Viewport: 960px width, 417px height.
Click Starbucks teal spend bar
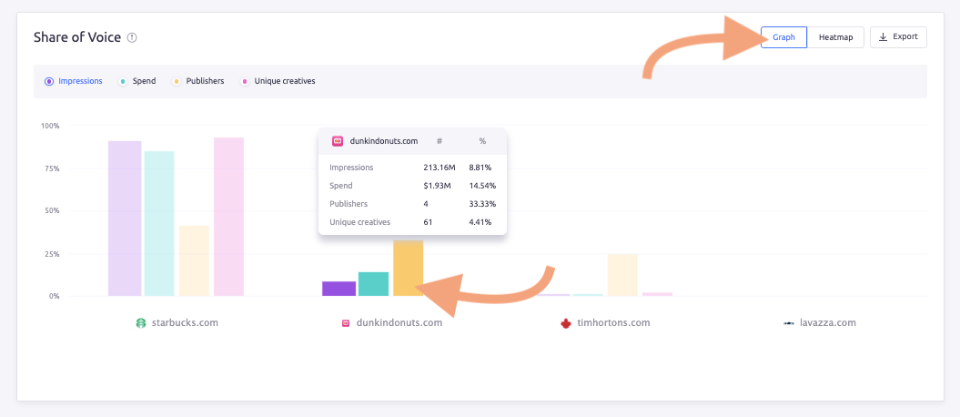coord(159,223)
